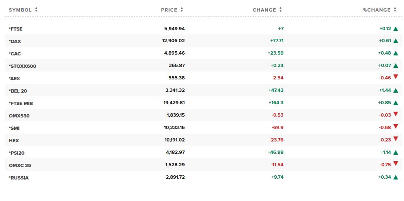Click the SYMBOL column header
The height and width of the screenshot is (201, 404).
pos(20,10)
